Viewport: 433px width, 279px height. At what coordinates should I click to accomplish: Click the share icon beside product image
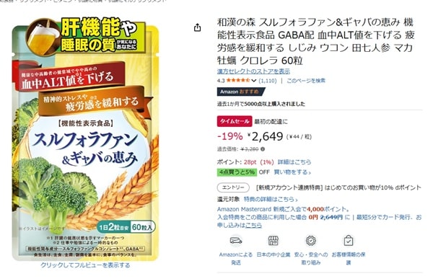(x=197, y=27)
